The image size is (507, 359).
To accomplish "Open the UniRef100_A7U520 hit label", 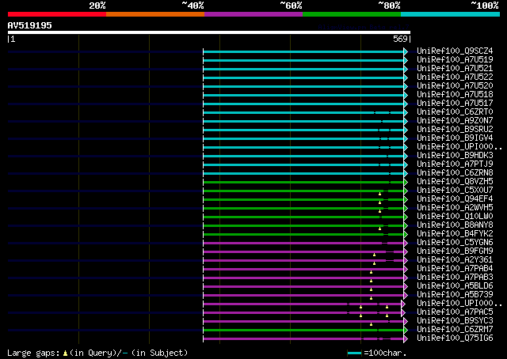I will (455, 86).
